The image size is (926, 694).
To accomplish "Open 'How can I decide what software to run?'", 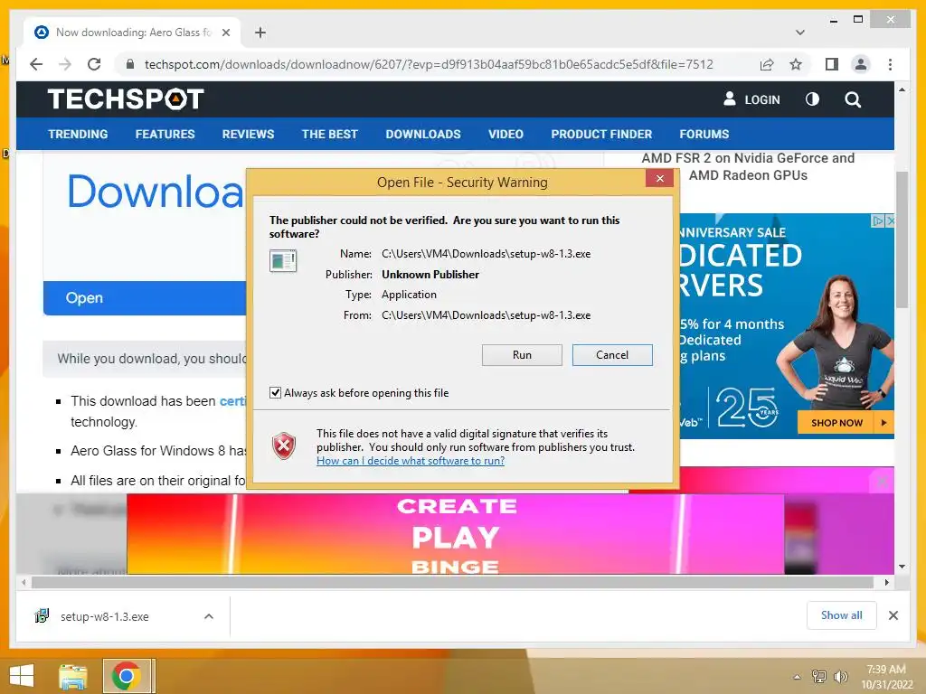I will pos(411,460).
